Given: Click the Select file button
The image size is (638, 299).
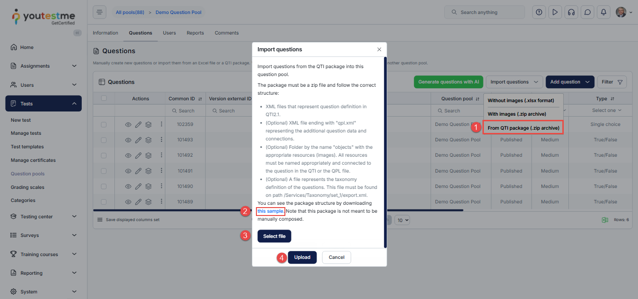Looking at the screenshot, I should pyautogui.click(x=274, y=236).
